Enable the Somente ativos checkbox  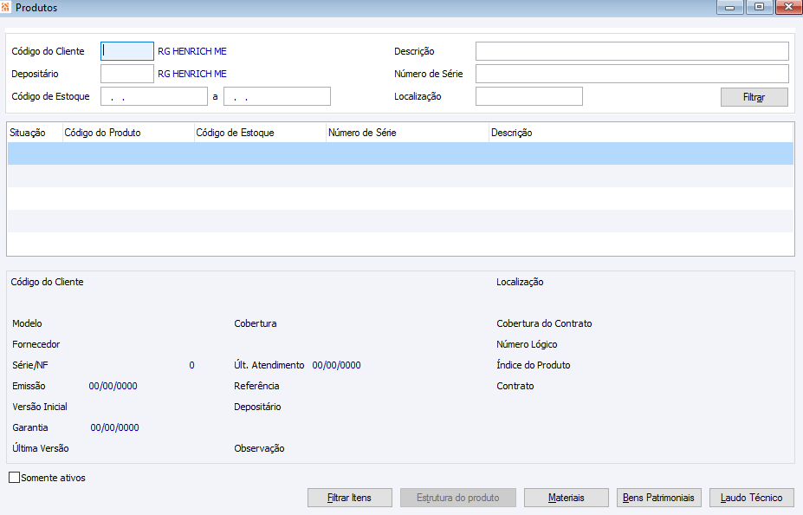tap(15, 478)
